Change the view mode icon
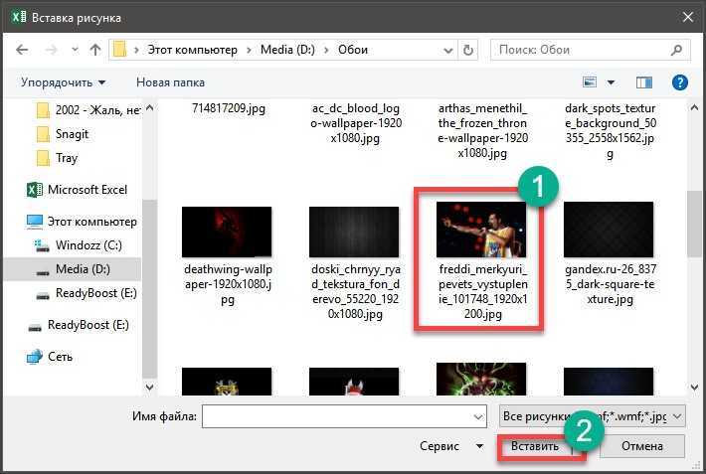 pyautogui.click(x=590, y=81)
